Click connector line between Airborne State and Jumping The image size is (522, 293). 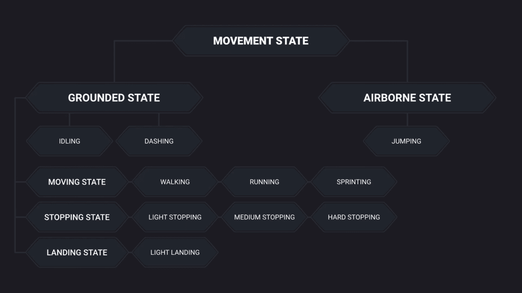coord(407,120)
